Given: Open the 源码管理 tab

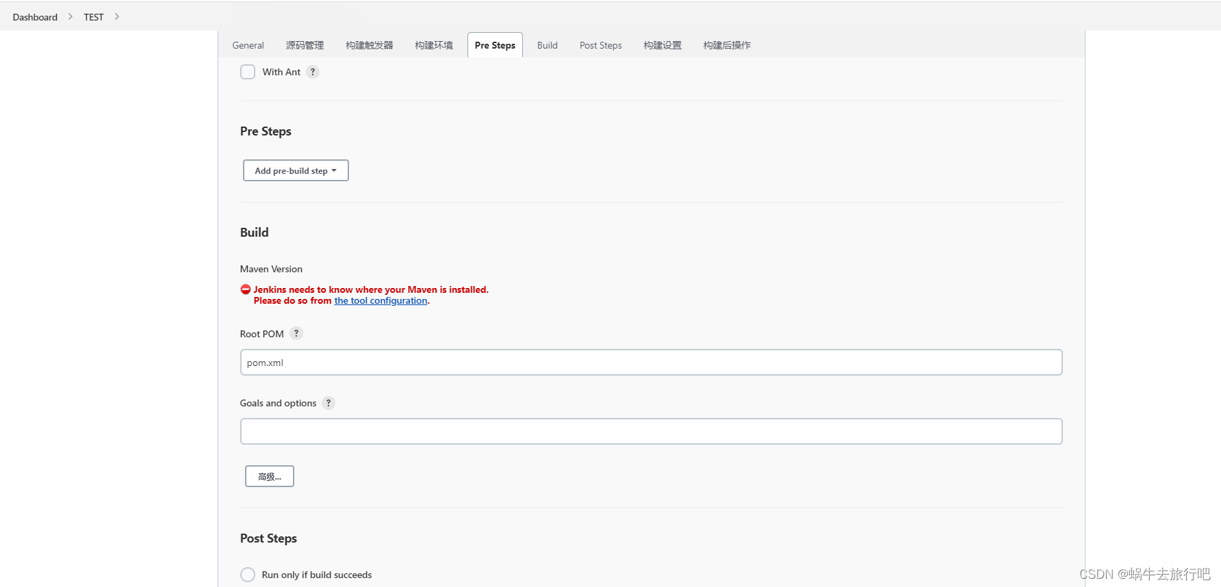Looking at the screenshot, I should 305,45.
